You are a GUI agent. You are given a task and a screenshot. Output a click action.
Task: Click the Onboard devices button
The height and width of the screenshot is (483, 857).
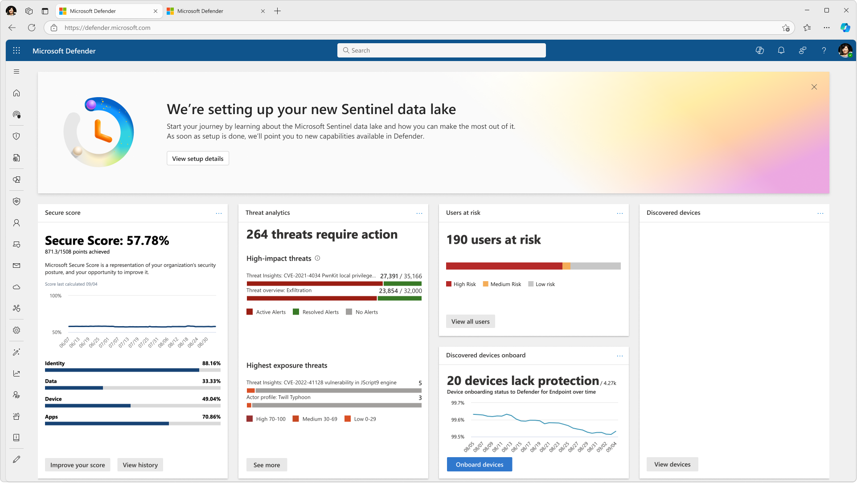click(479, 464)
